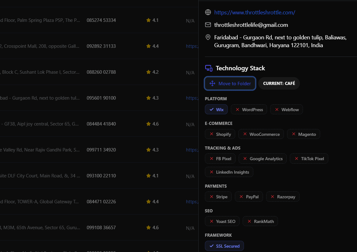Click the star icon in the 088260 02788 row

[x=148, y=72]
